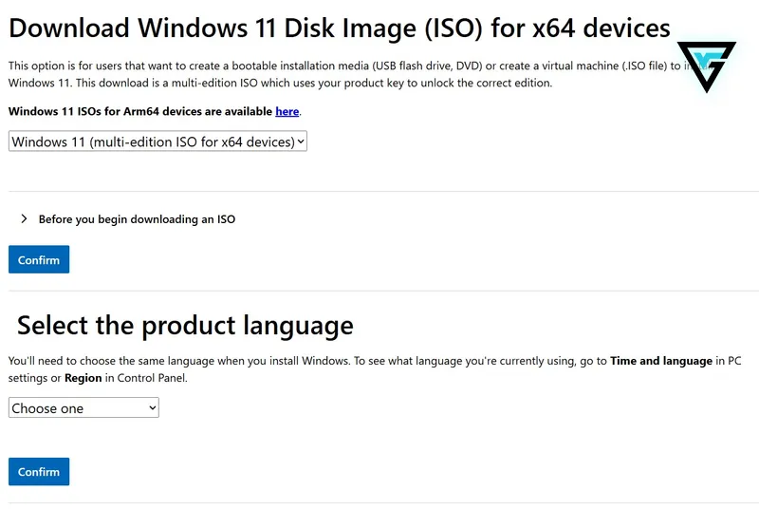
Task: Open the Choose one language dropdown
Action: 83,407
